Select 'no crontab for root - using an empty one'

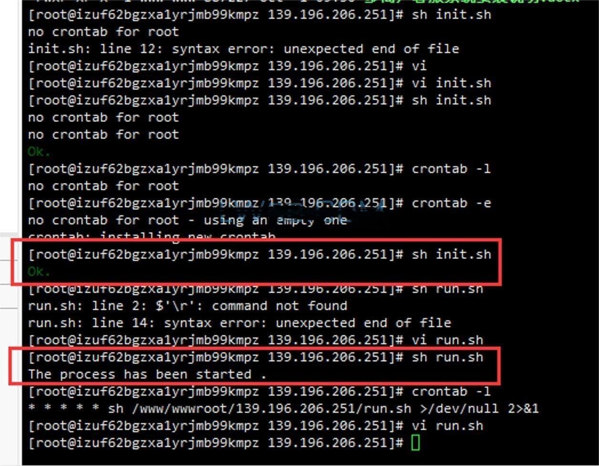pos(187,220)
